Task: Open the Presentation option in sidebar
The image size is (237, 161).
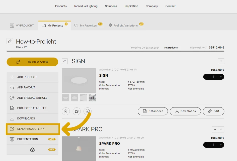Action: pos(28,139)
